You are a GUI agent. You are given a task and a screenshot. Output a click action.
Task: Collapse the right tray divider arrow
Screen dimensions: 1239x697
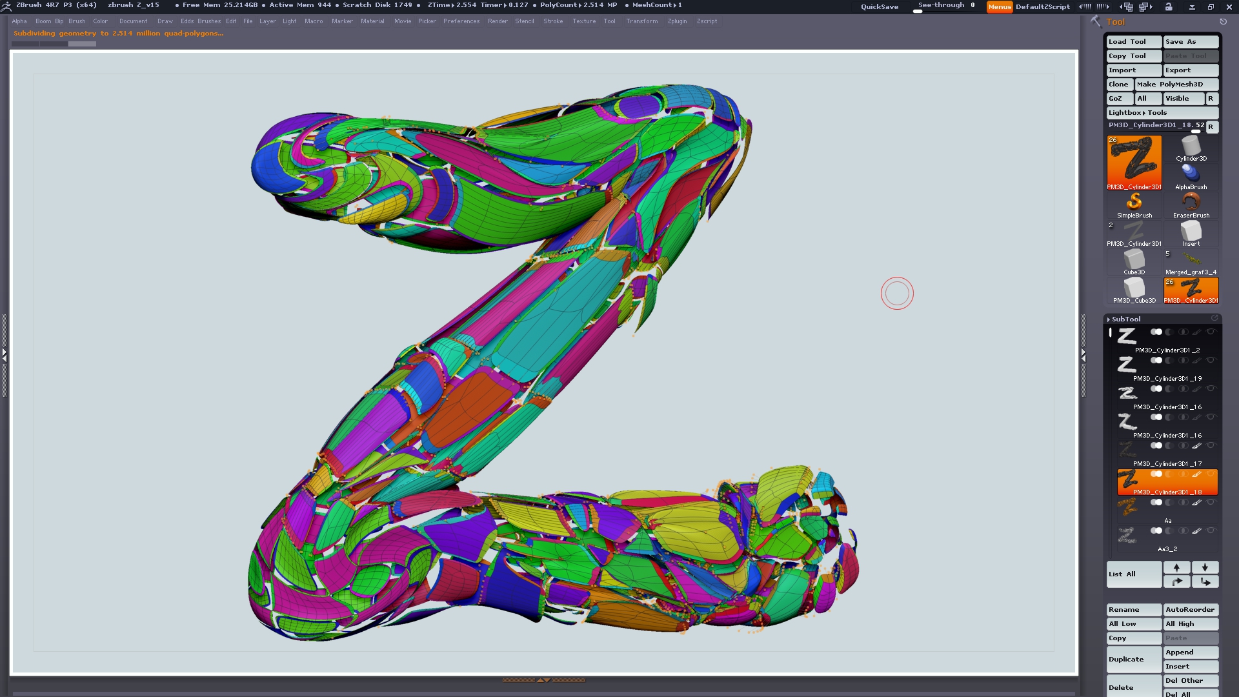point(1083,355)
